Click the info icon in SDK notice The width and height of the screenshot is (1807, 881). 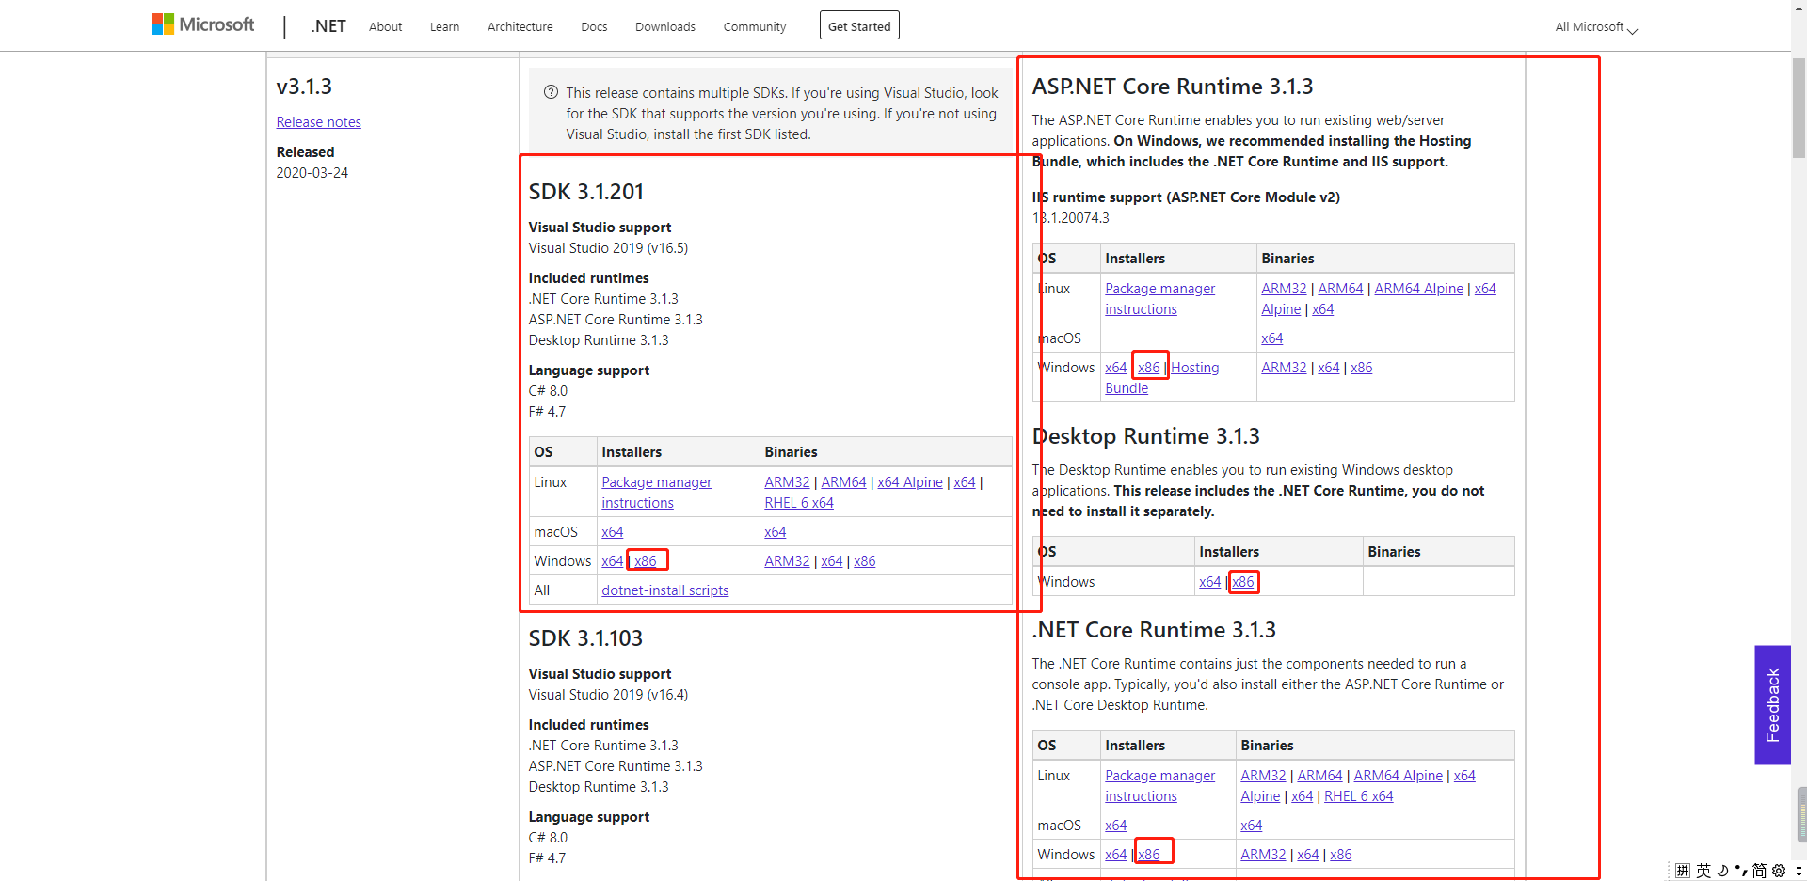551,92
